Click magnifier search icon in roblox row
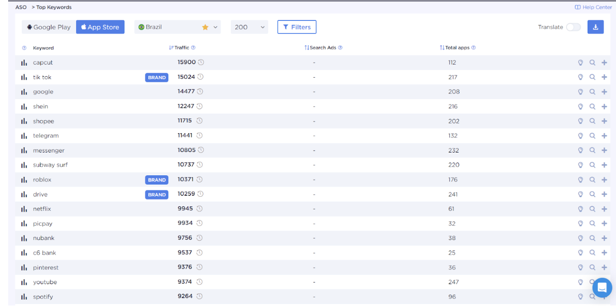This screenshot has width=616, height=307. (x=592, y=179)
